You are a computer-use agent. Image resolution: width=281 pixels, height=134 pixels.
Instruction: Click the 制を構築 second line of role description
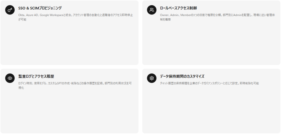165,19
